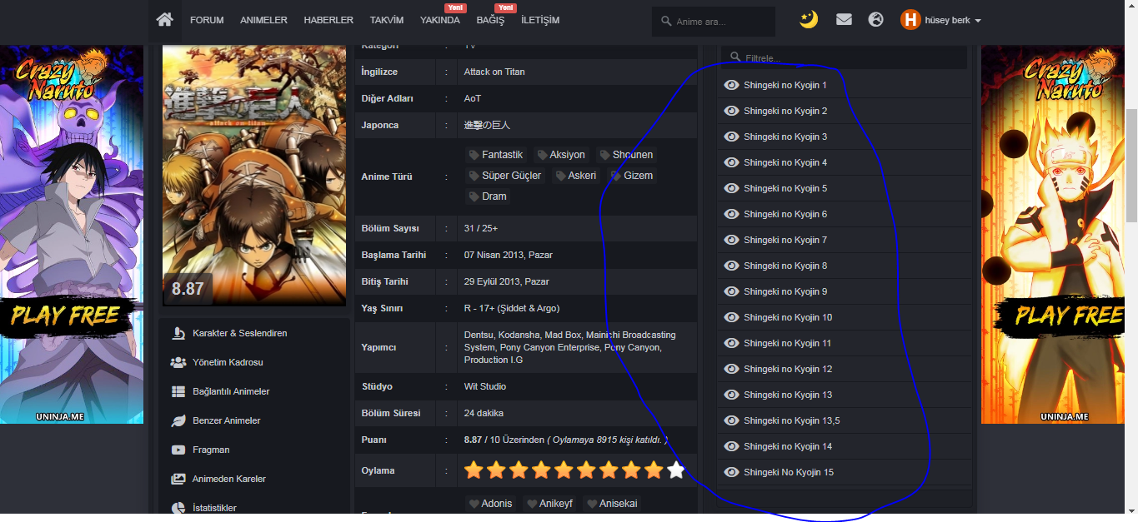
Task: Click the Karakter & Seslendiren icon
Action: [x=178, y=333]
